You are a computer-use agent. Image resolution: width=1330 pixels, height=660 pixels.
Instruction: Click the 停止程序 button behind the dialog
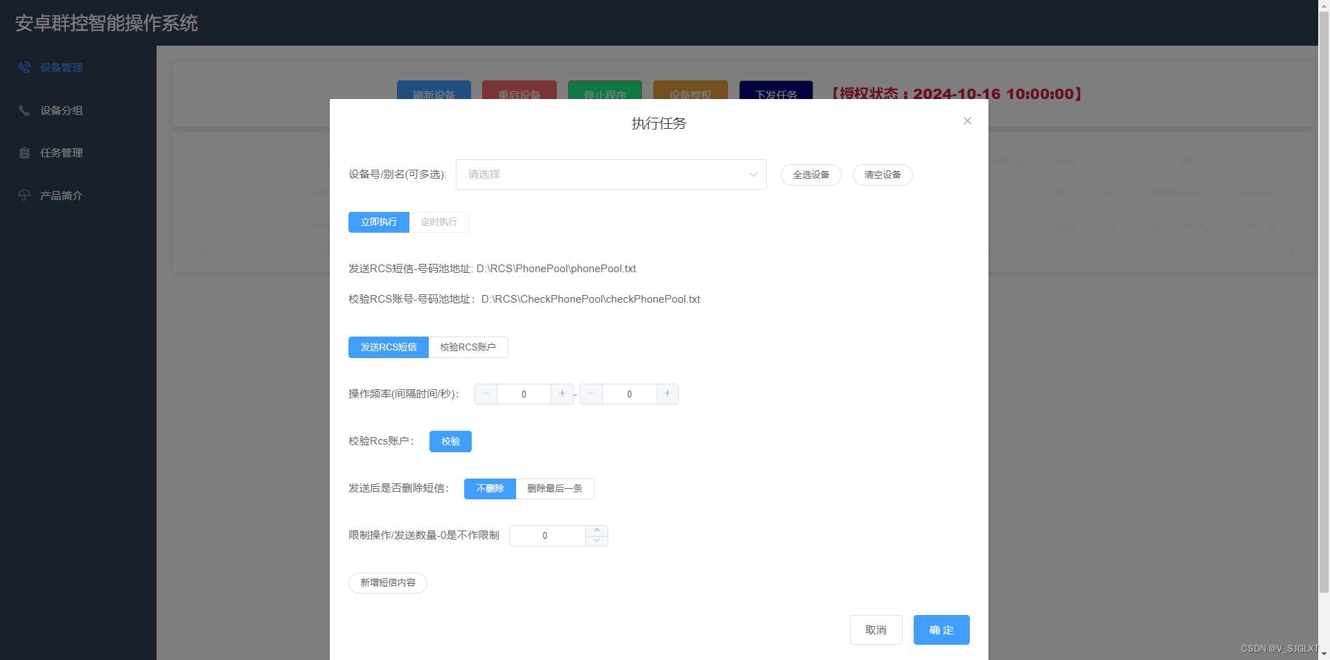click(605, 90)
